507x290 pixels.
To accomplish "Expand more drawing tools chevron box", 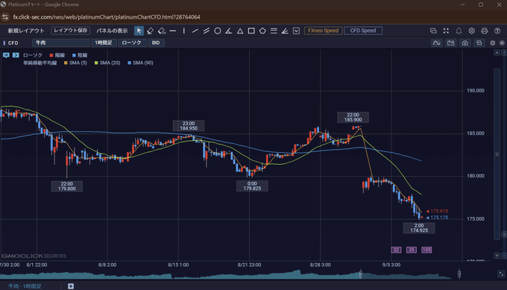I will (x=296, y=31).
